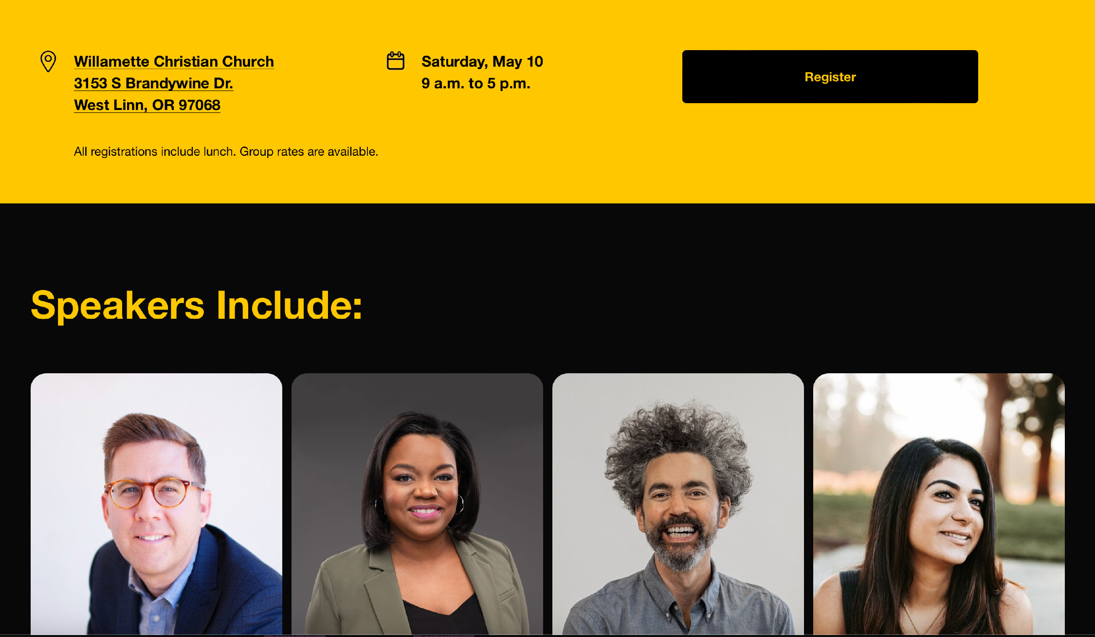Click the group rates availability note
Image resolution: width=1095 pixels, height=637 pixels.
pos(226,152)
